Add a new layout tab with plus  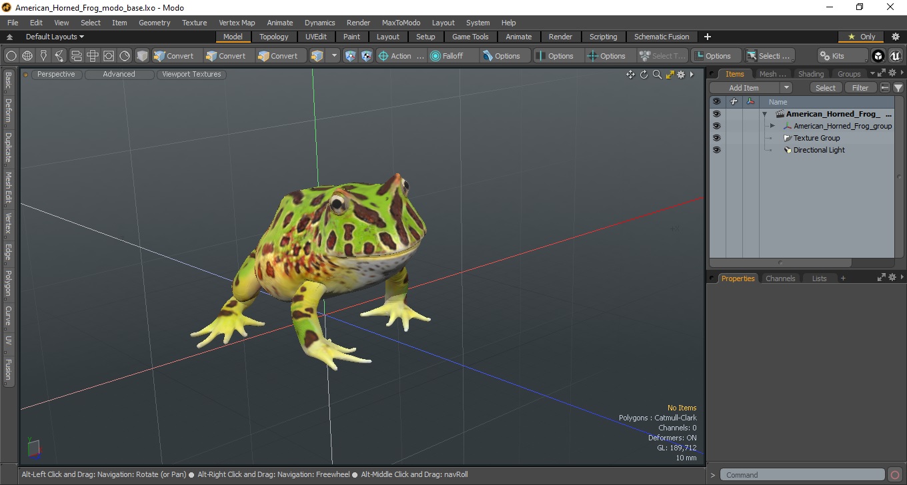(x=708, y=37)
